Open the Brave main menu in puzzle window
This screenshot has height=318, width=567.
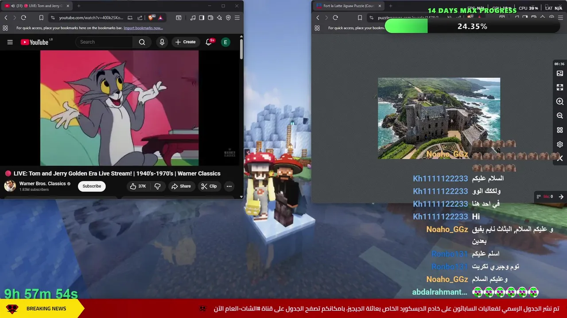[x=560, y=18]
